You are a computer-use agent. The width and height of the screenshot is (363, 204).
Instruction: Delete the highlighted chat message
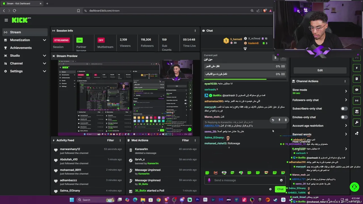(x=286, y=120)
